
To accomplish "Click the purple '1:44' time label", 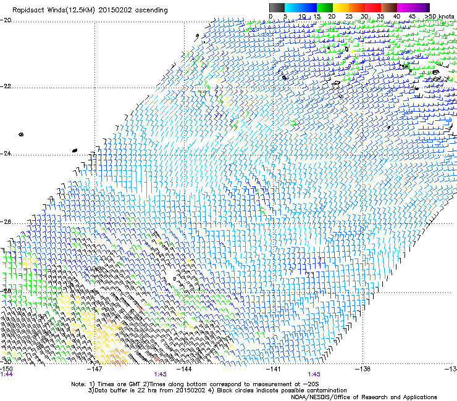I will click(x=7, y=374).
